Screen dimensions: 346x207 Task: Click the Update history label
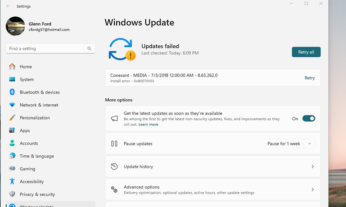pyautogui.click(x=138, y=166)
